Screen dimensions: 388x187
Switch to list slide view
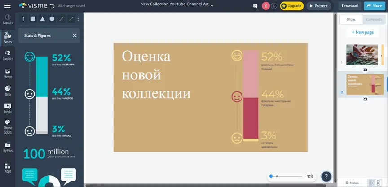click(x=378, y=183)
